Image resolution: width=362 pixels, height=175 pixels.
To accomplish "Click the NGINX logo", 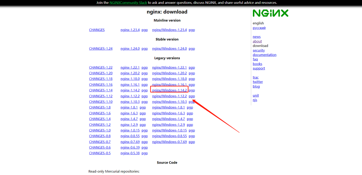I will coord(270,13).
